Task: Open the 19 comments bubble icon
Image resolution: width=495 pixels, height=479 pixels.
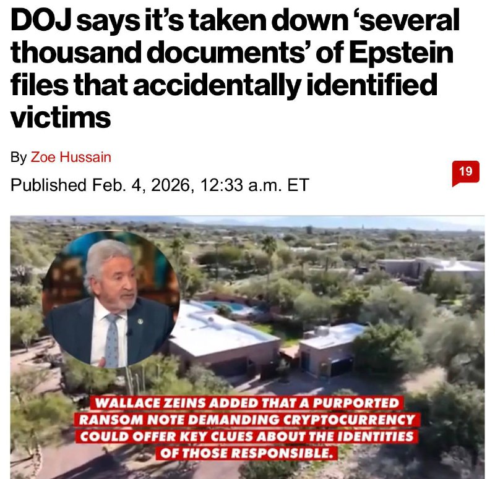Action: point(466,173)
